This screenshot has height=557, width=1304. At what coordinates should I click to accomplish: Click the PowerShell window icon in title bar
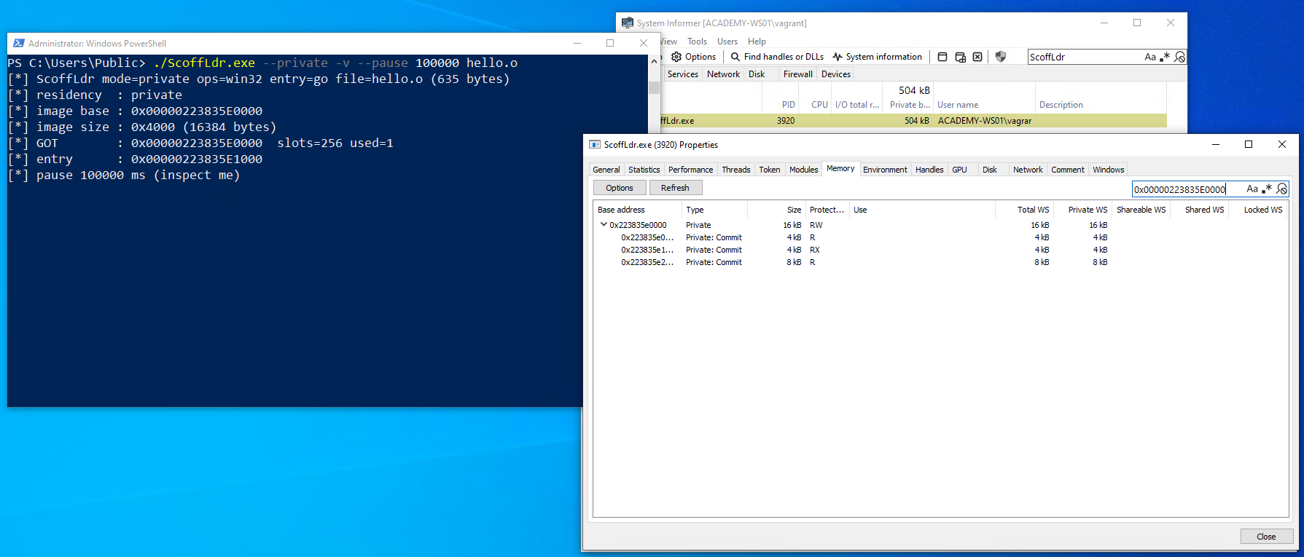(x=19, y=44)
